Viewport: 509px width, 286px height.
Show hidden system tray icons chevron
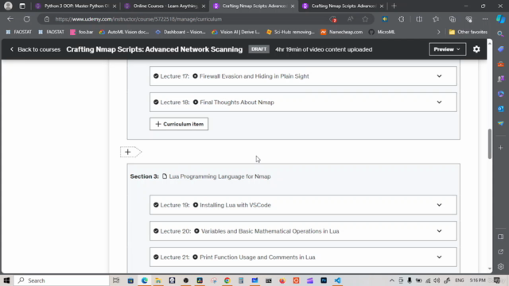(392, 280)
